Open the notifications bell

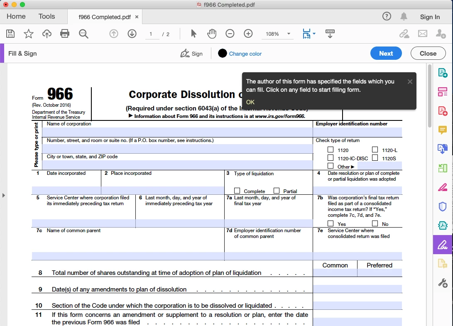404,17
